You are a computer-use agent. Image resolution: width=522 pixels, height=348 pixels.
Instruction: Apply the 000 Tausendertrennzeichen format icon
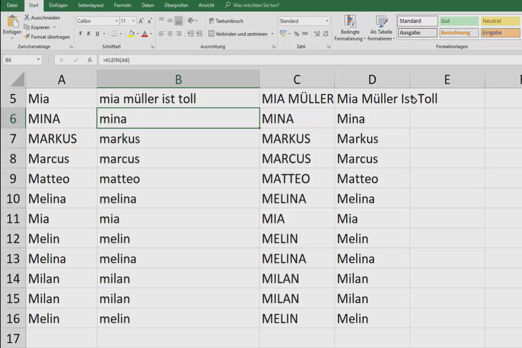(305, 33)
